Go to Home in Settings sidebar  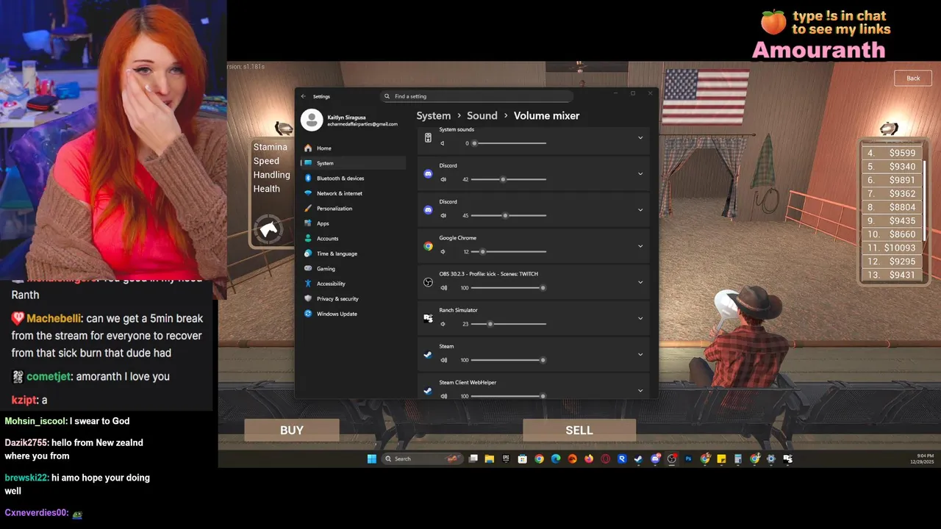353,148
